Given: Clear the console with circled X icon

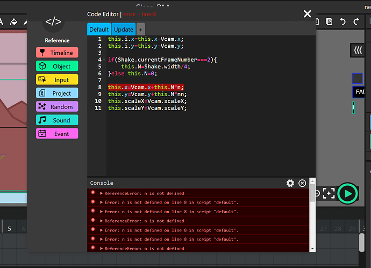Looking at the screenshot, I should point(302,183).
